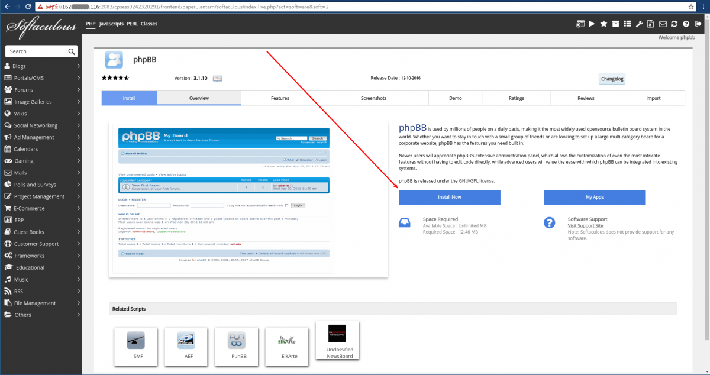
Task: Click the Install Now button
Action: click(449, 197)
